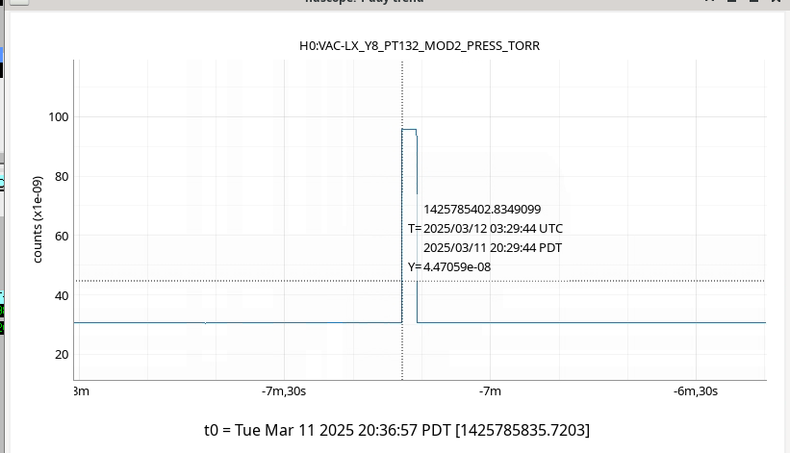Screen dimensions: 790x453
Task: Click the flat top of the pressure spike
Action: click(x=409, y=130)
